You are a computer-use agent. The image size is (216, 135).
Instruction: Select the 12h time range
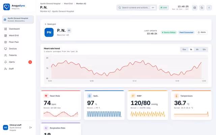click(x=204, y=50)
